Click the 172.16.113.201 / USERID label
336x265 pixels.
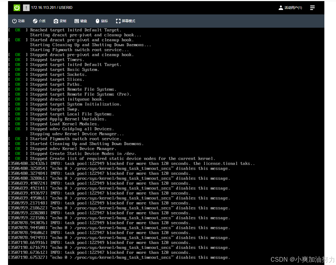pyautogui.click(x=52, y=7)
